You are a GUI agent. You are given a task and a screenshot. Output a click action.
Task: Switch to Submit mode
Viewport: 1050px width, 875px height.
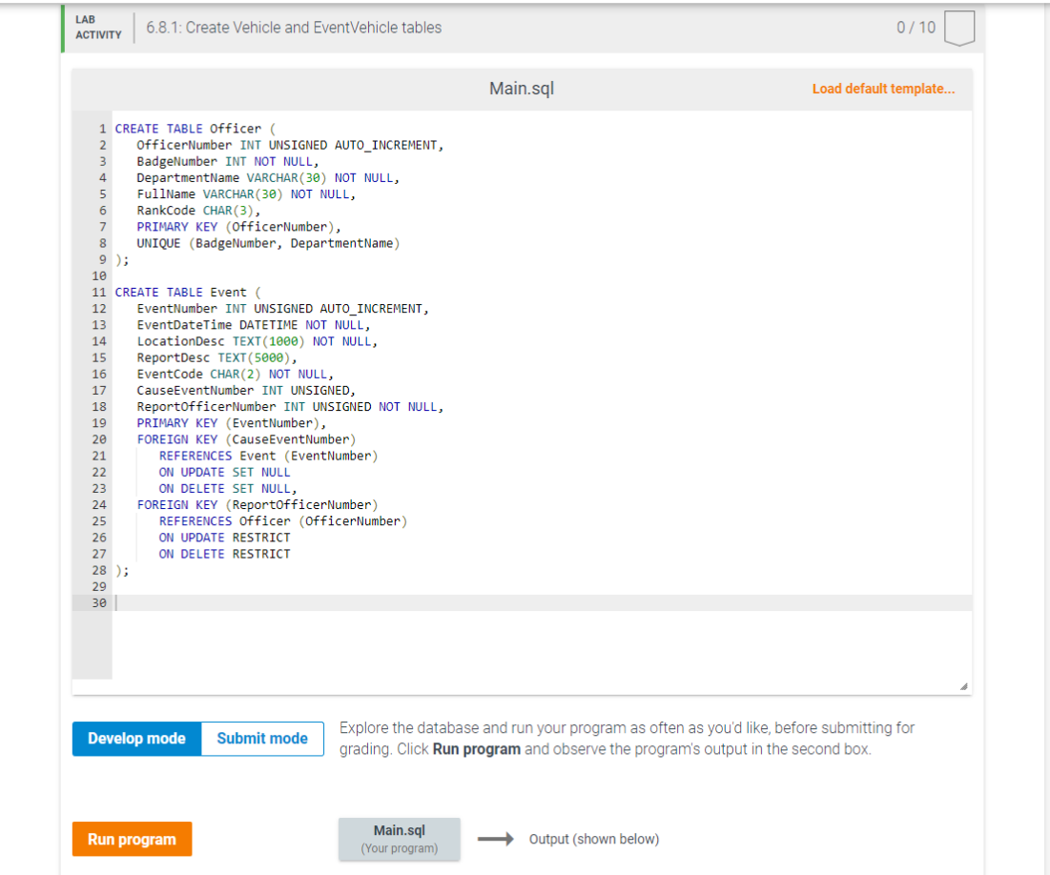tap(261, 738)
